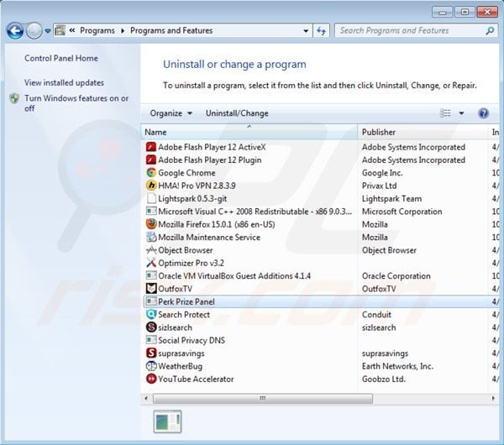Select the Search Protect name text
Viewport: 504px width, 445px height.
pos(184,315)
